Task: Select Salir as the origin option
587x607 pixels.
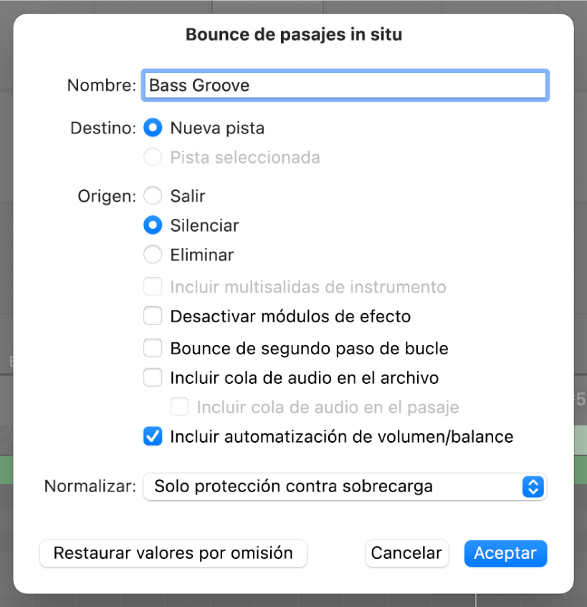Action: point(153,196)
